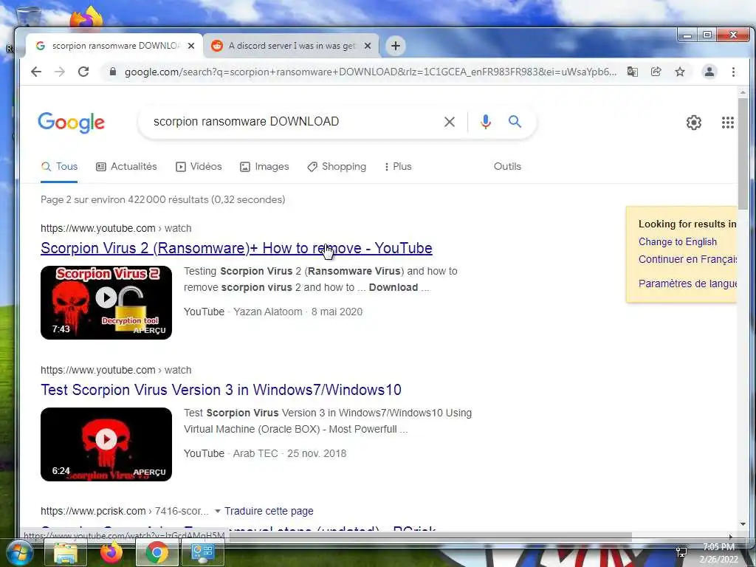
Task: Open Firefox from the taskbar
Action: (x=111, y=552)
